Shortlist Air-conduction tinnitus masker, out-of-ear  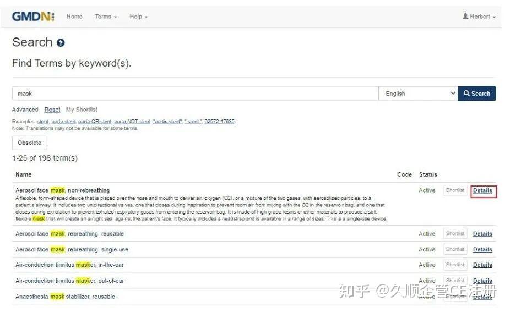455,280
